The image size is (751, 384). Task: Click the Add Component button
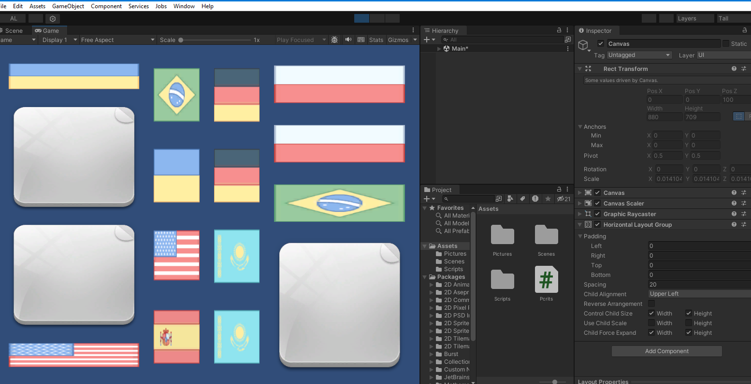pos(667,351)
